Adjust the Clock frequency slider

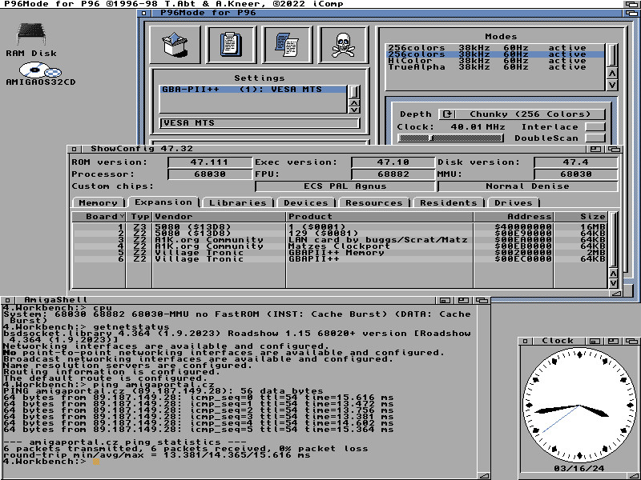[x=450, y=138]
